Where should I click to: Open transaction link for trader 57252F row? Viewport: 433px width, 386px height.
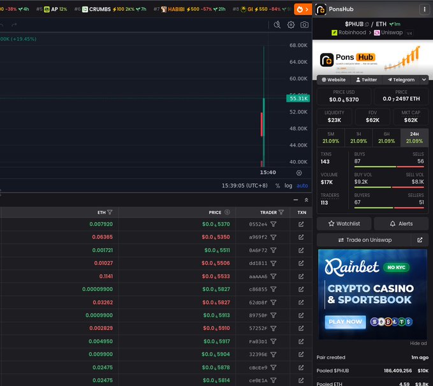[301, 328]
